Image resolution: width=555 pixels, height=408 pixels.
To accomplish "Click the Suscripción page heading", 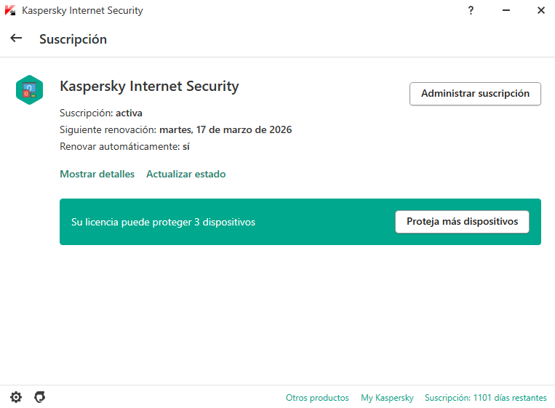I will tap(73, 39).
